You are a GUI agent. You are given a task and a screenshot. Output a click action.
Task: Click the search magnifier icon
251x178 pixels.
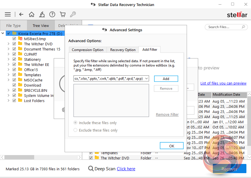pos(243,27)
